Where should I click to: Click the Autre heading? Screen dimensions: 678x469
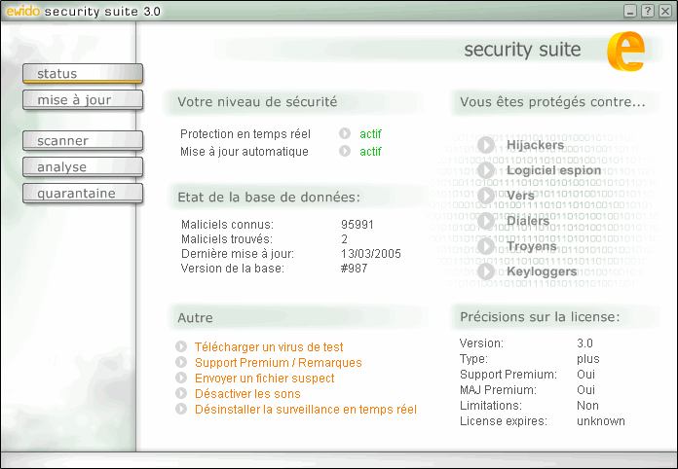[195, 318]
